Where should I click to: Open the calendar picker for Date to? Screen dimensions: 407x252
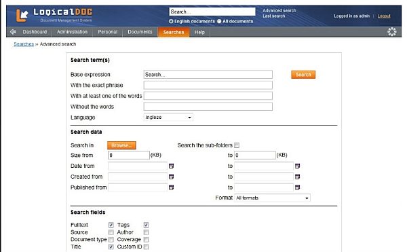pyautogui.click(x=298, y=166)
